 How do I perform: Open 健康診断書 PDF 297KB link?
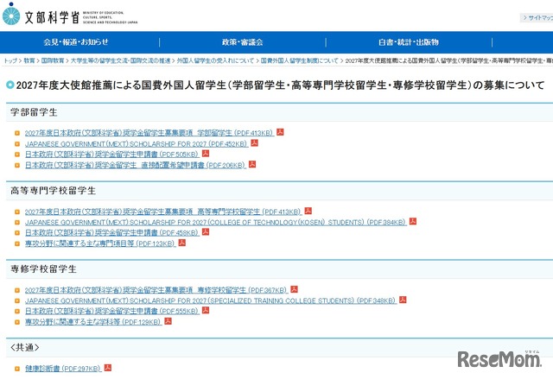coord(63,369)
